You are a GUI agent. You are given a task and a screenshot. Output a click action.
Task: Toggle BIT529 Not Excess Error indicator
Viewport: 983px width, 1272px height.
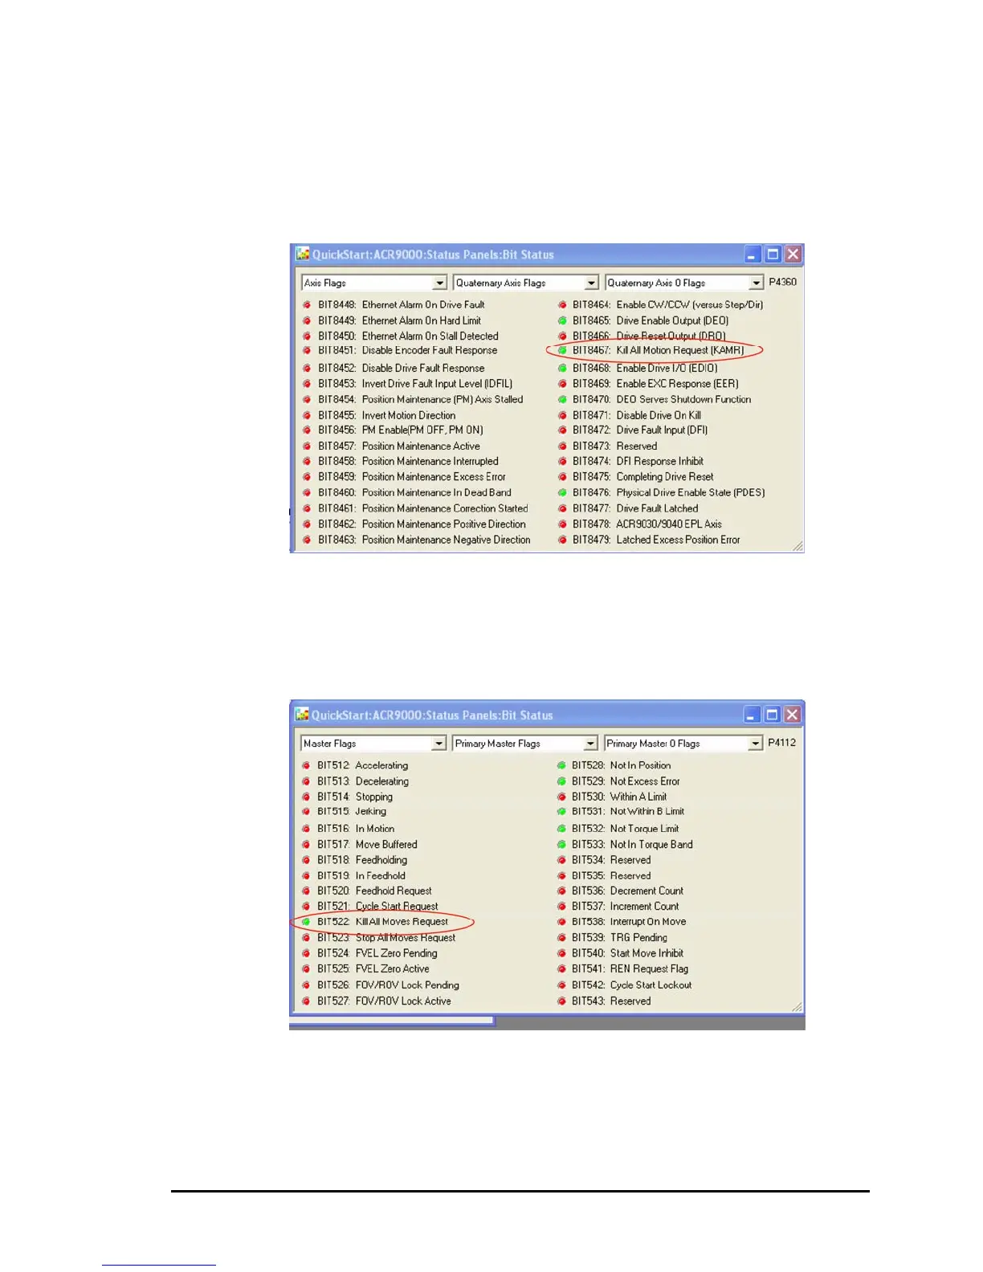(x=561, y=781)
